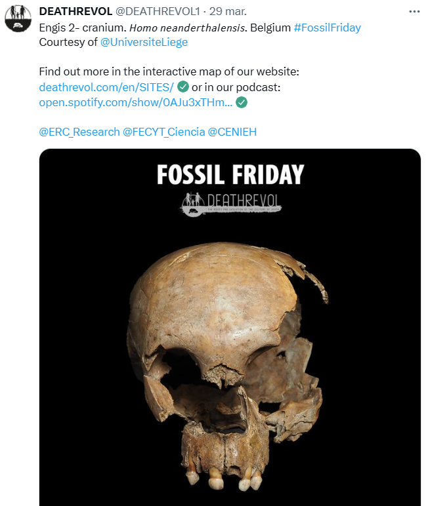The height and width of the screenshot is (506, 426).
Task: Click green checkmark beside deathrevol.com link
Action: point(184,87)
